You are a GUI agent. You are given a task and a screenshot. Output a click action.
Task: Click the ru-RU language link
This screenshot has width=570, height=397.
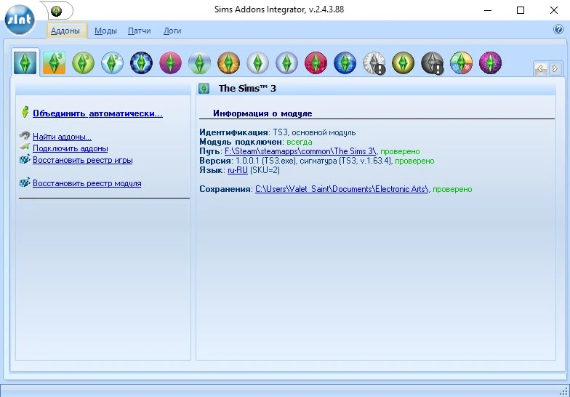(238, 170)
